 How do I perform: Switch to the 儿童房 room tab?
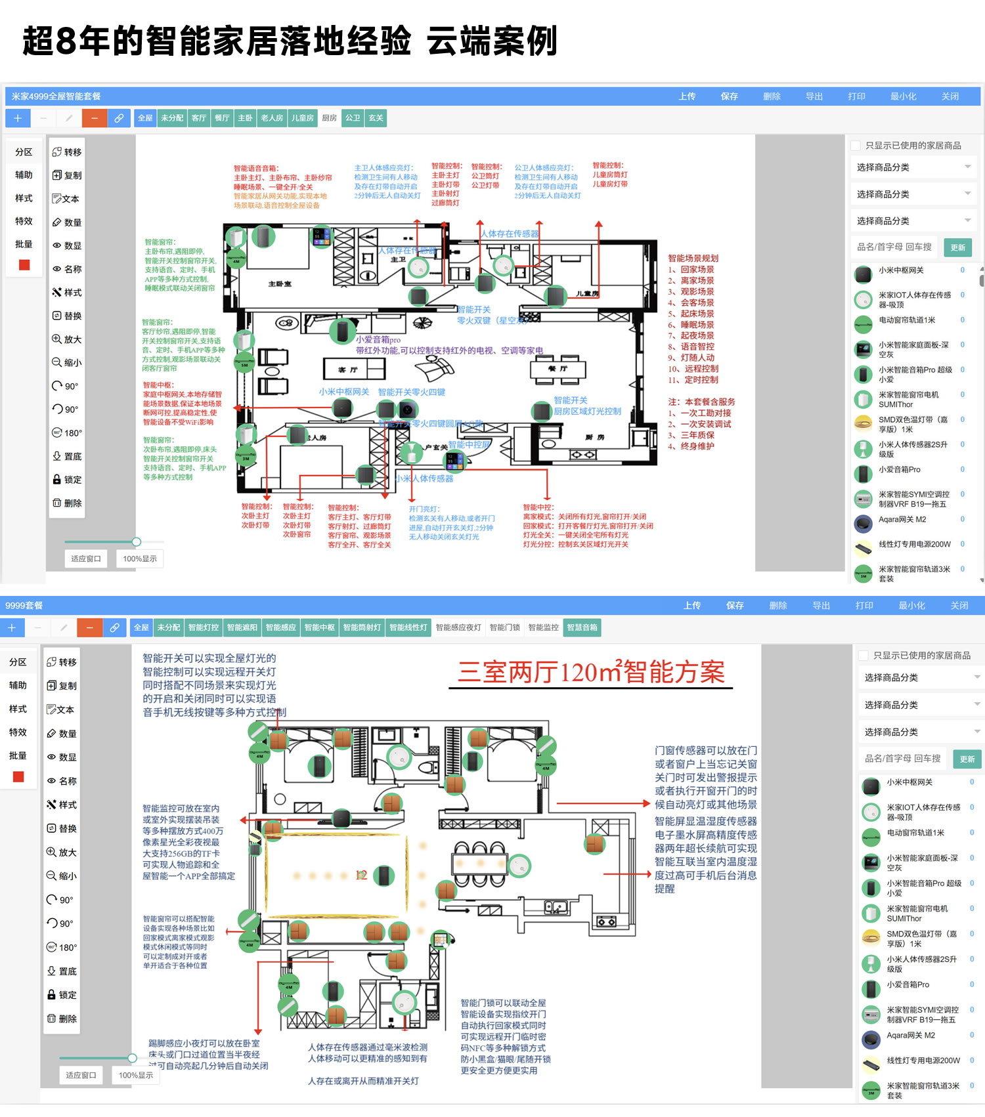tap(303, 118)
